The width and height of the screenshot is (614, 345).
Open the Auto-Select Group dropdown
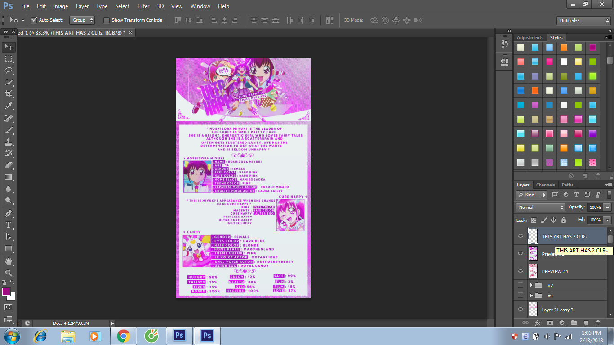[82, 20]
